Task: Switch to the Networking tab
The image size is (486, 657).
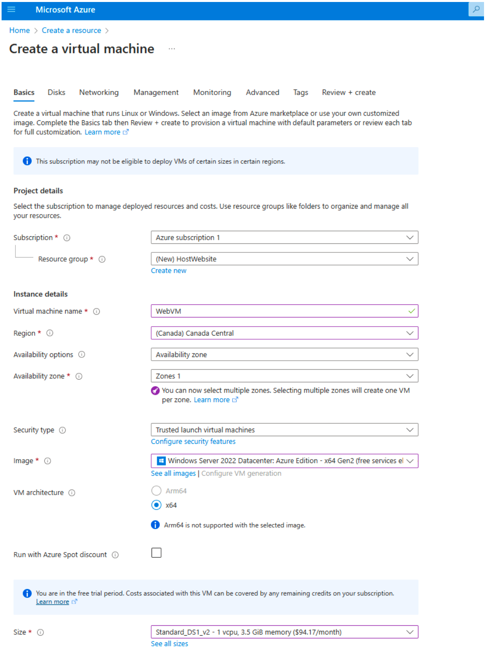Action: coord(98,92)
